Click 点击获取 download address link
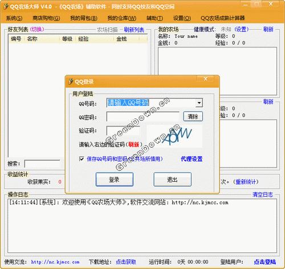The width and height of the screenshot is (285, 269). tap(126, 262)
